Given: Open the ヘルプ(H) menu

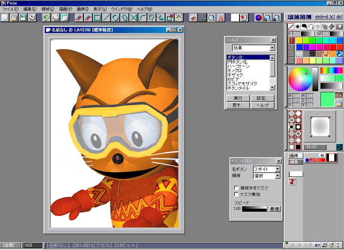Looking at the screenshot, I should click(144, 9).
